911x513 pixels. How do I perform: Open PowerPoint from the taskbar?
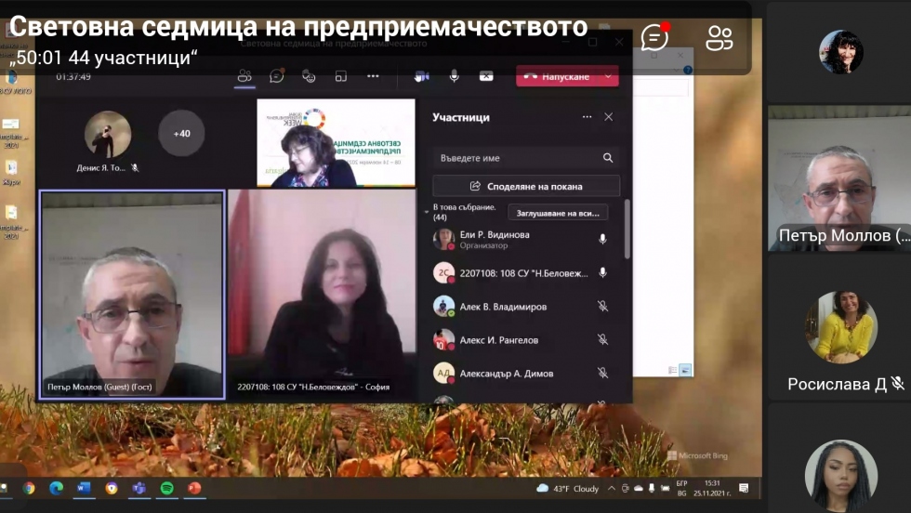194,489
